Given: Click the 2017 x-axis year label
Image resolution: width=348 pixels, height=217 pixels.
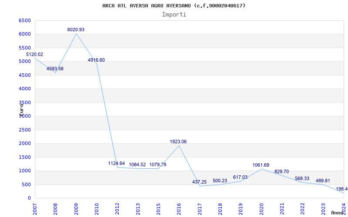Looking at the screenshot, I should click(200, 209).
